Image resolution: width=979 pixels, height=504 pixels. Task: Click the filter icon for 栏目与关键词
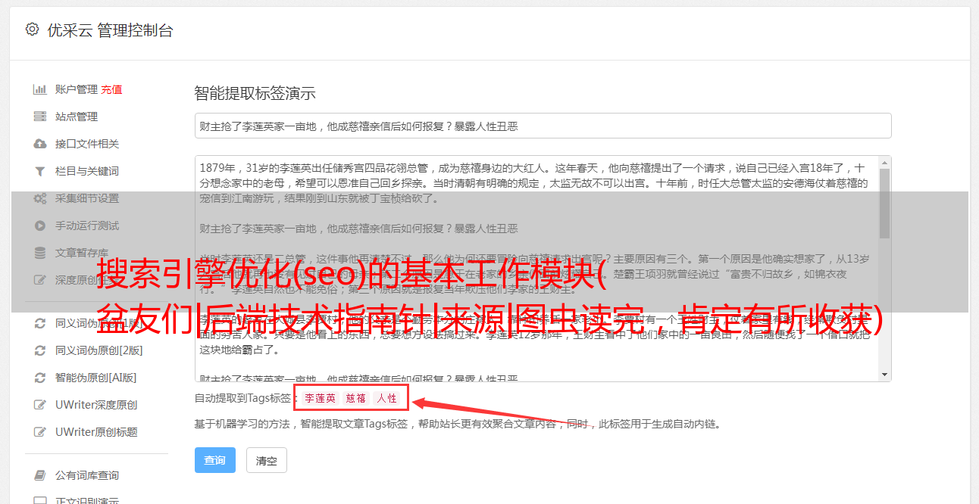[x=40, y=171]
